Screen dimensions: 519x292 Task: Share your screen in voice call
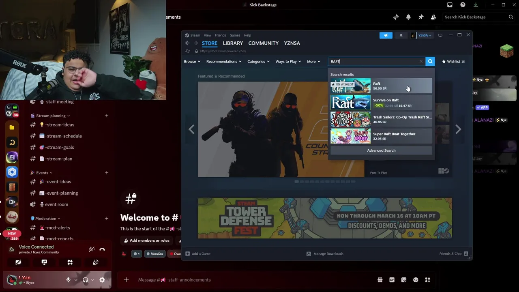pyautogui.click(x=44, y=262)
